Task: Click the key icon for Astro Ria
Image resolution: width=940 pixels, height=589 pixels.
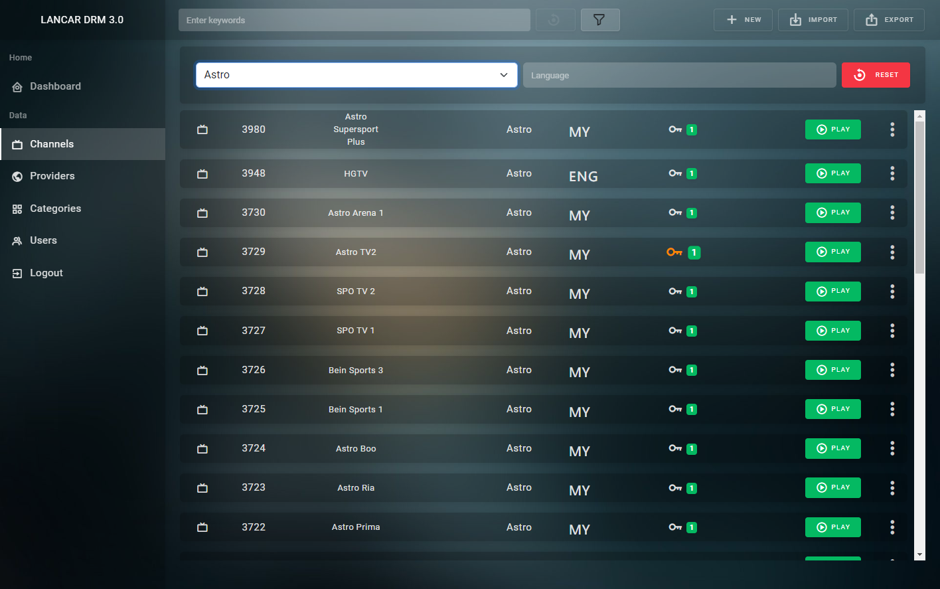Action: 675,487
